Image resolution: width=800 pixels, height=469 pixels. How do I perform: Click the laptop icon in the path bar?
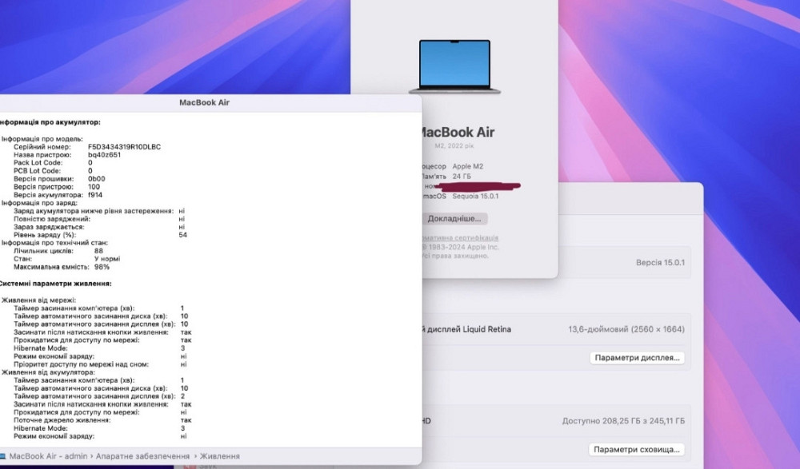pyautogui.click(x=3, y=456)
